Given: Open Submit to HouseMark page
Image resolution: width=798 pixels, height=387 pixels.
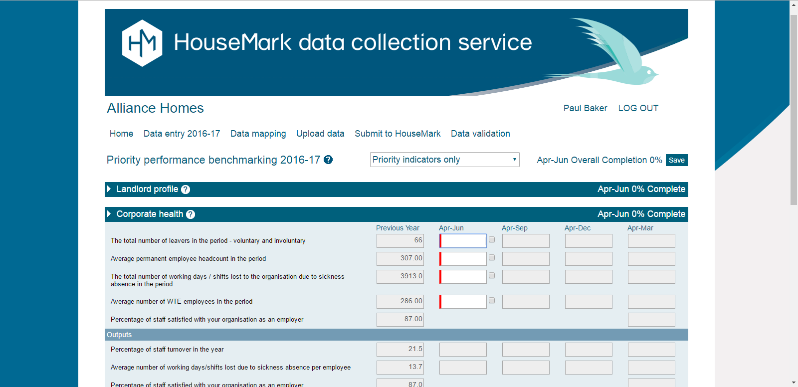Looking at the screenshot, I should pyautogui.click(x=398, y=134).
